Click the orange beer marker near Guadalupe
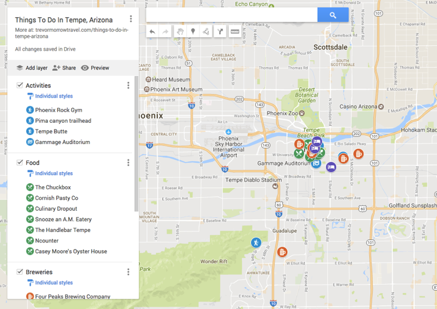Screen dimensions: 437x309 (x=282, y=252)
